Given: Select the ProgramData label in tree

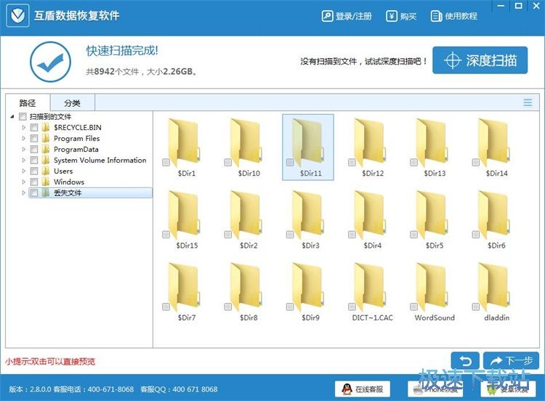Looking at the screenshot, I should coord(76,150).
